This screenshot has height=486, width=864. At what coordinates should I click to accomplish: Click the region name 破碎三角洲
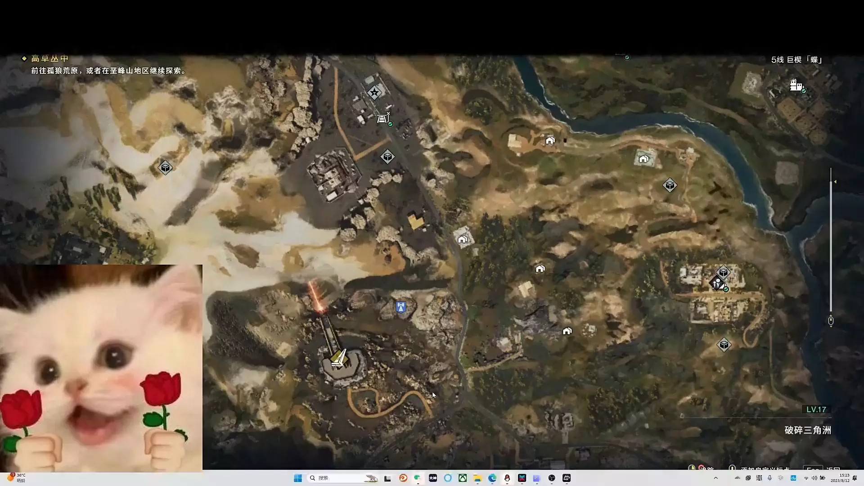(x=808, y=430)
